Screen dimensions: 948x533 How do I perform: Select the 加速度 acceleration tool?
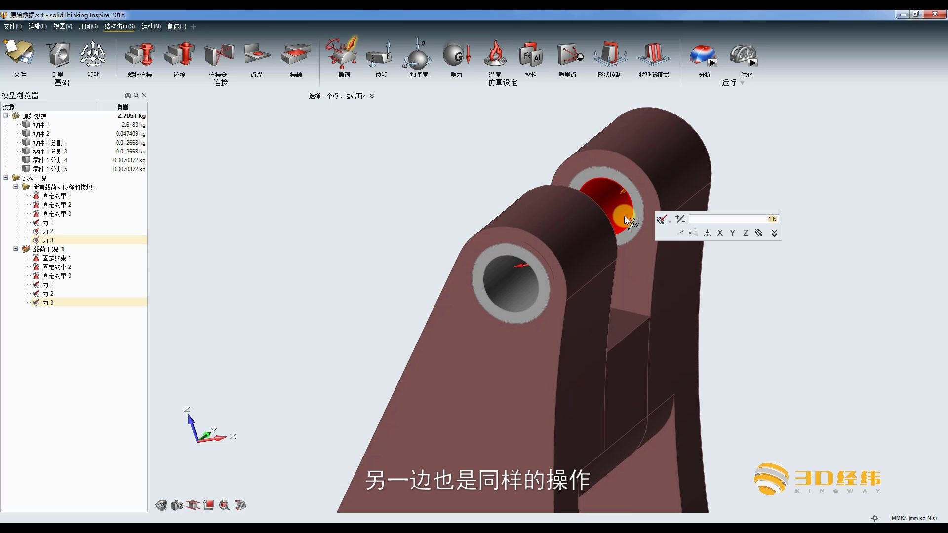(x=418, y=54)
